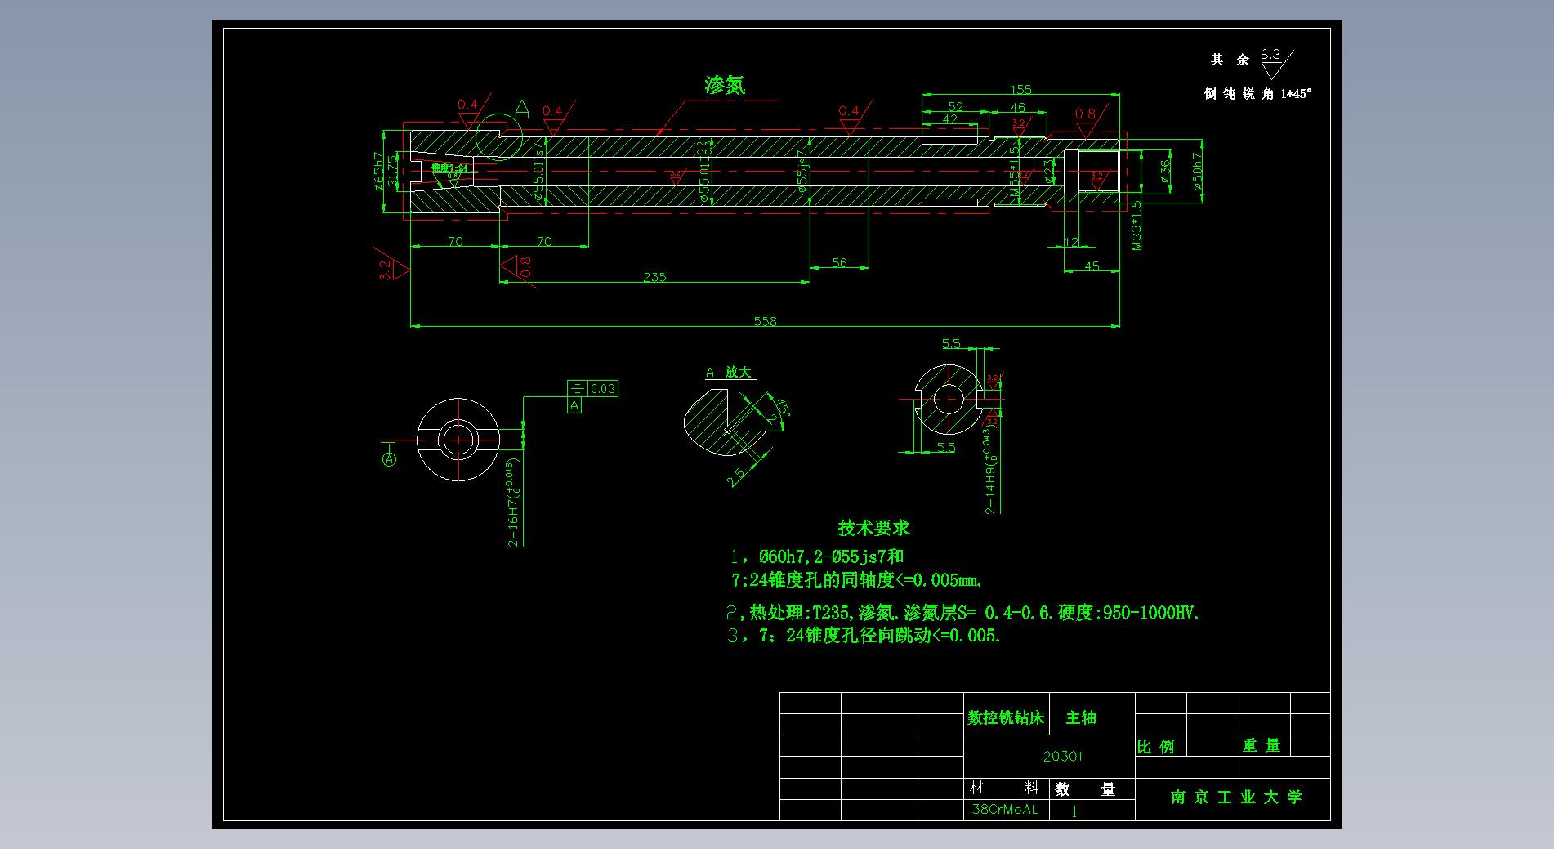Select the ø65h7 diameter dimension
Image resolution: width=1554 pixels, height=849 pixels.
point(378,171)
